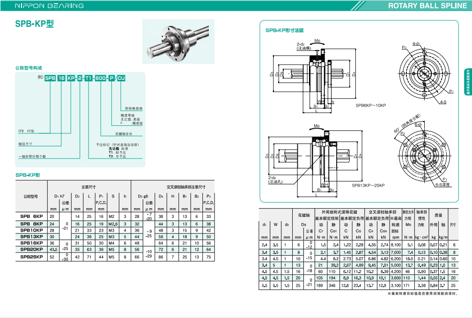Viewport: 472px width, 318px height.
Task: Select the SPB-KP型 page heading
Action: 34,24
